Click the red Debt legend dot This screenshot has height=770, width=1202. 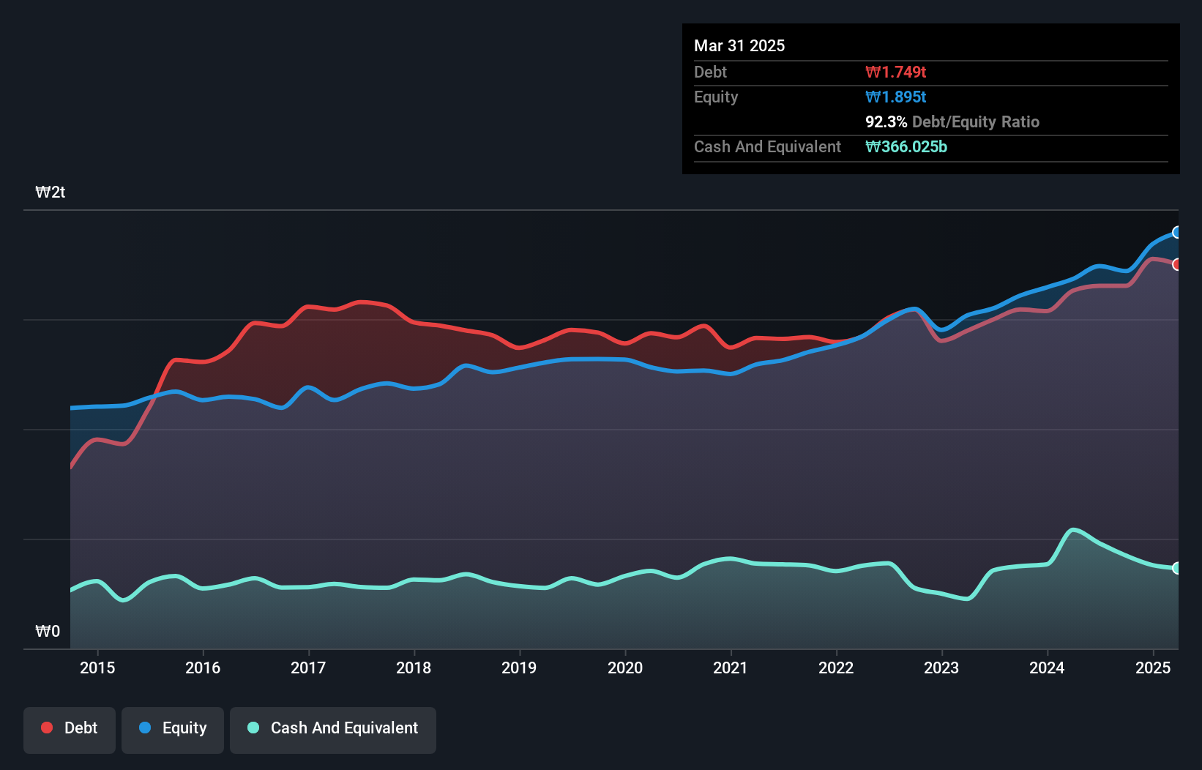point(47,728)
